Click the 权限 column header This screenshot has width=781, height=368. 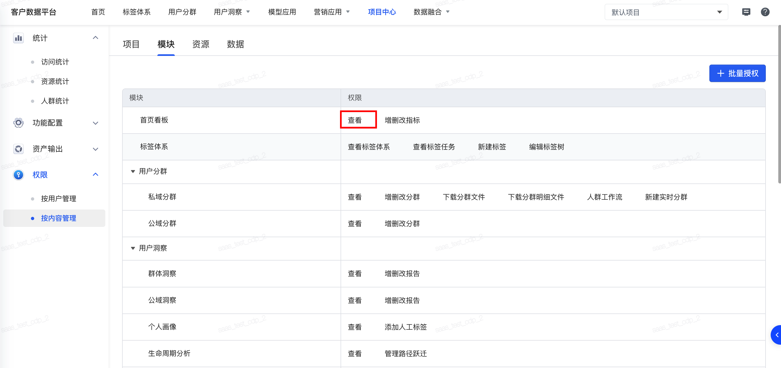click(x=355, y=98)
